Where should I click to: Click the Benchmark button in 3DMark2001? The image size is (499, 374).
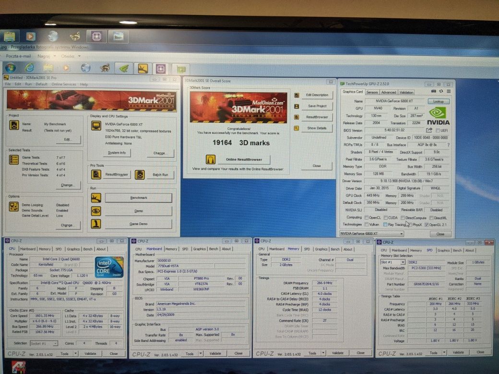139,198
